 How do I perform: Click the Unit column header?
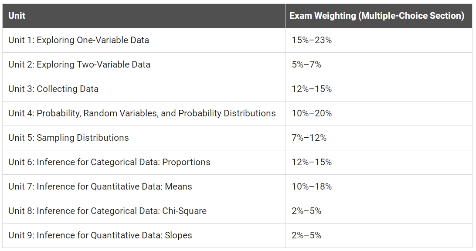[17, 16]
